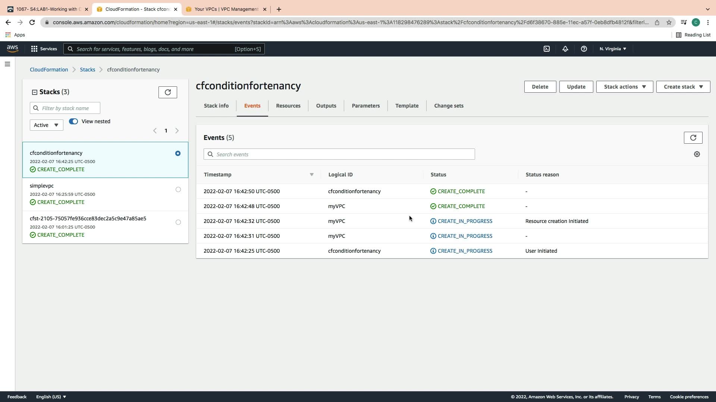Switch to the Template tab
The width and height of the screenshot is (716, 402).
point(406,106)
